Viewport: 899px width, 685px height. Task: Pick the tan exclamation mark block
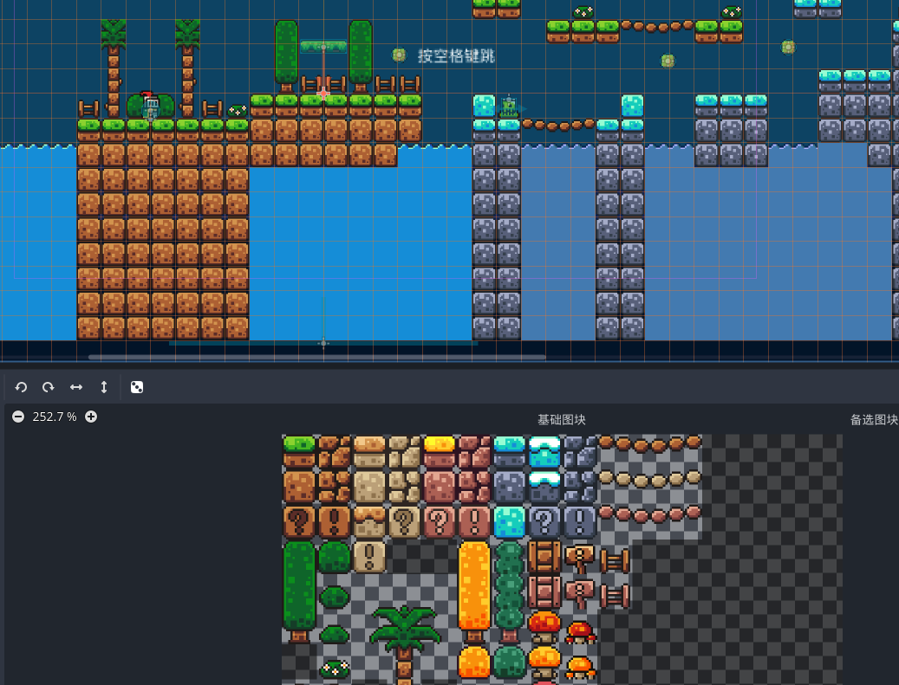click(x=369, y=557)
